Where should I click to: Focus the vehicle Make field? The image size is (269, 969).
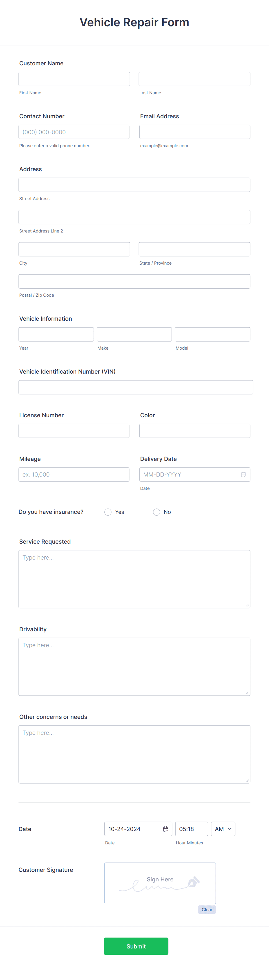134,334
